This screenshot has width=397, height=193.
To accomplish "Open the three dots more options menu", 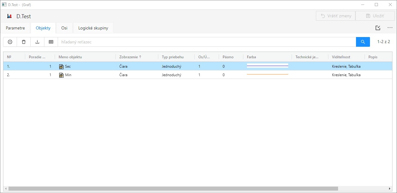I will [x=390, y=28].
